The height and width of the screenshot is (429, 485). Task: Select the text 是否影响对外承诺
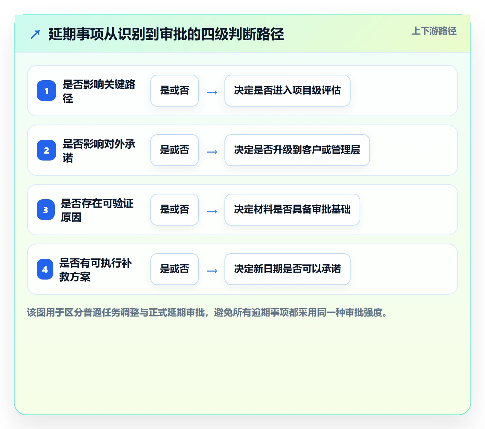[x=99, y=150]
